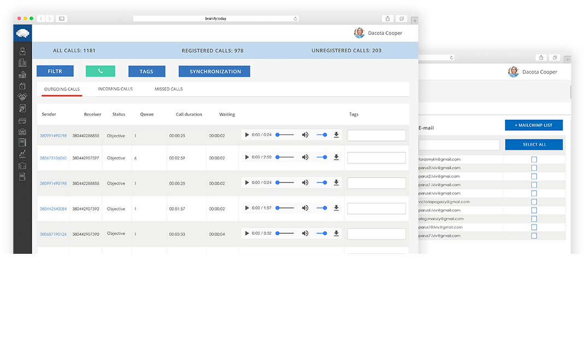The image size is (587, 341).
Task: Open the person/contacts sidebar icon
Action: pos(22,51)
